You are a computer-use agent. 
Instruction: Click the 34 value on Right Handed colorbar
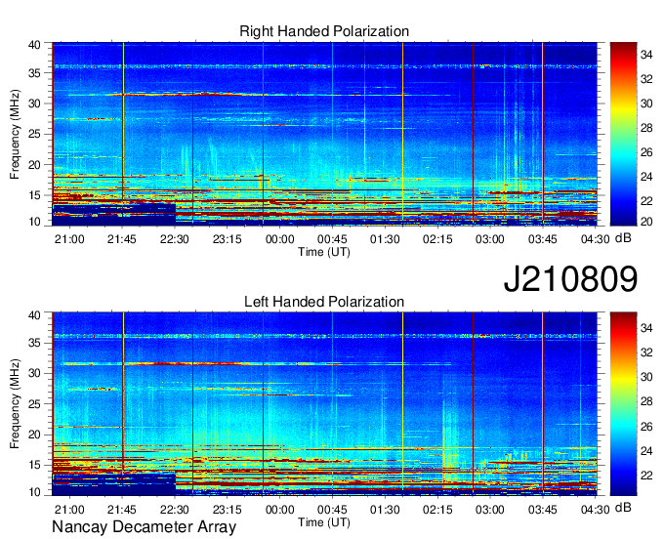point(646,55)
